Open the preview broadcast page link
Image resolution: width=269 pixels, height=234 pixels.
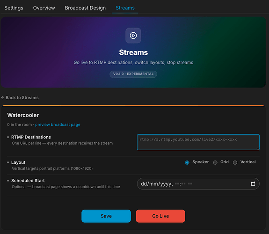click(x=58, y=124)
